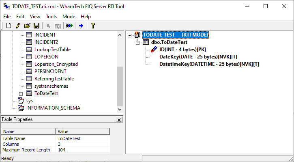Screen dimensions: 294x162
Task: Select the INCIDENT table row
Action: (x=45, y=35)
